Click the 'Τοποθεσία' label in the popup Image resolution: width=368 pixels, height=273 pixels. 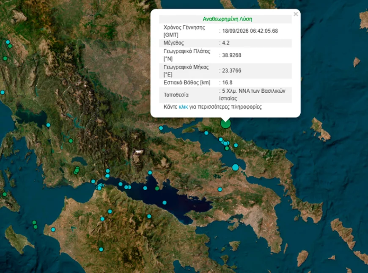(176, 95)
